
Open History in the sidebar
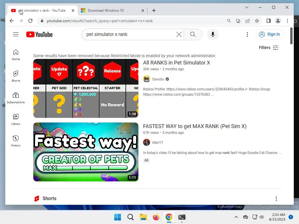point(16,141)
